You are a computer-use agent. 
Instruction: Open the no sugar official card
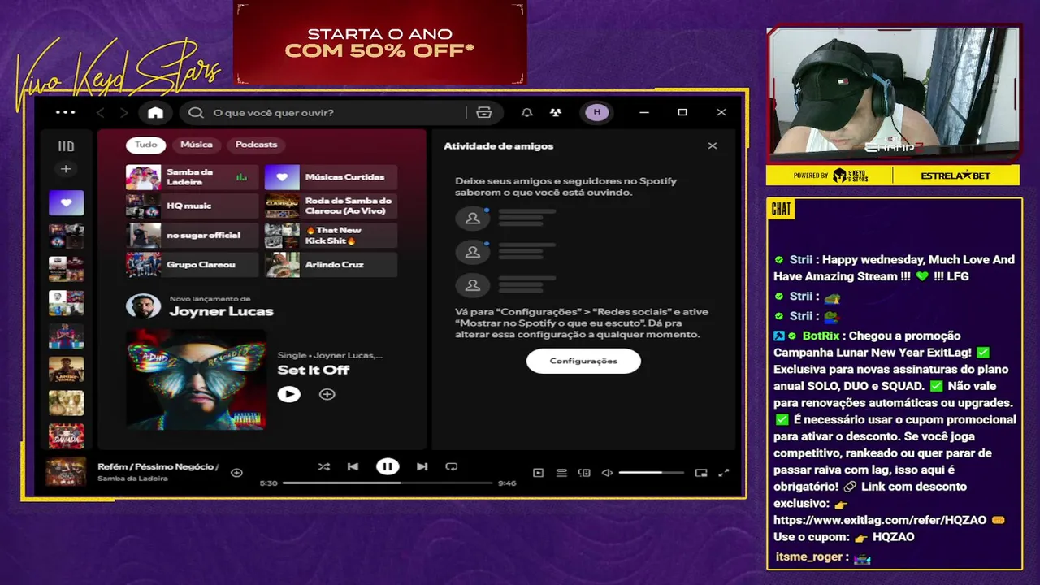pyautogui.click(x=192, y=235)
